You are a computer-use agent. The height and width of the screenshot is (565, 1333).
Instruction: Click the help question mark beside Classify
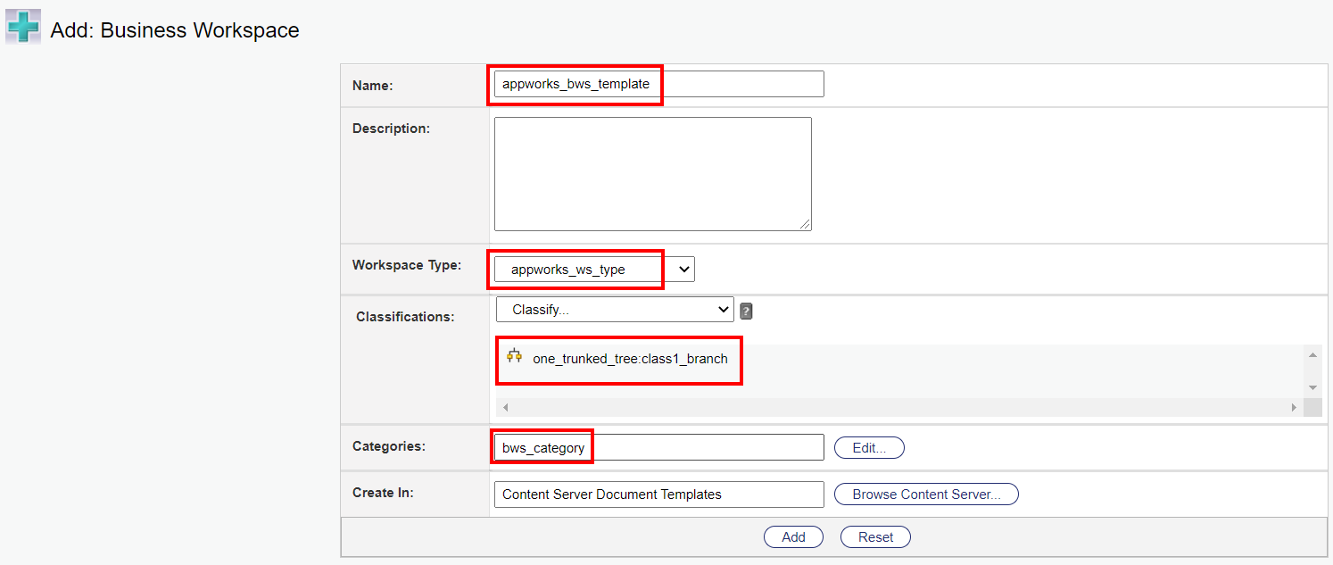(x=746, y=311)
